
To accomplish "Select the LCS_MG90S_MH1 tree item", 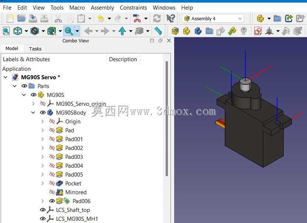I will 77,219.
